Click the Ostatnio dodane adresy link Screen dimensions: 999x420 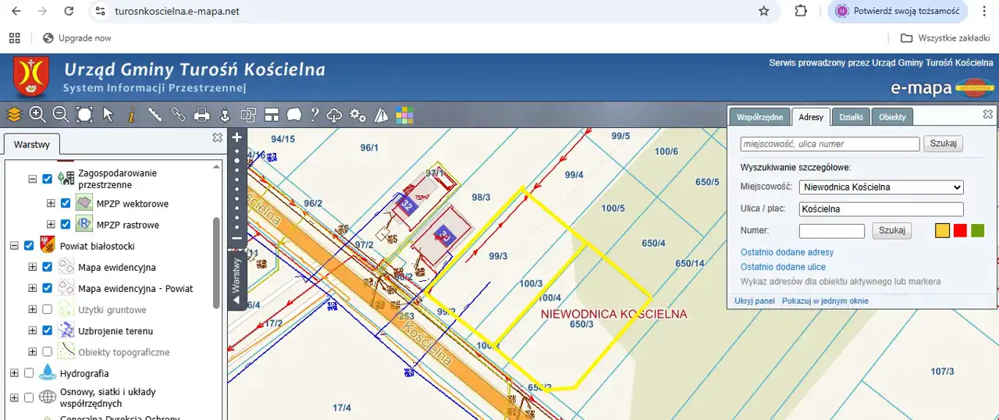pyautogui.click(x=787, y=252)
